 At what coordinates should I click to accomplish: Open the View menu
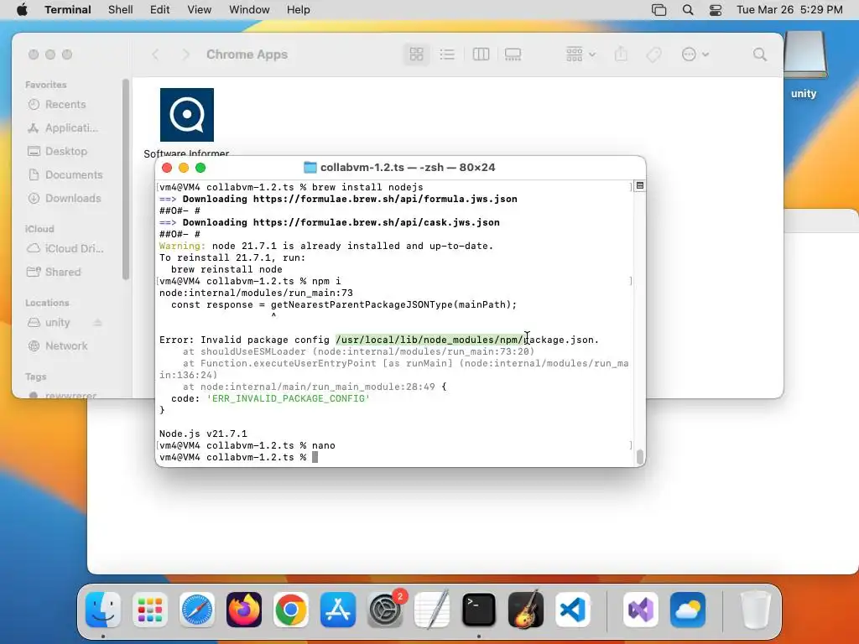pyautogui.click(x=200, y=10)
